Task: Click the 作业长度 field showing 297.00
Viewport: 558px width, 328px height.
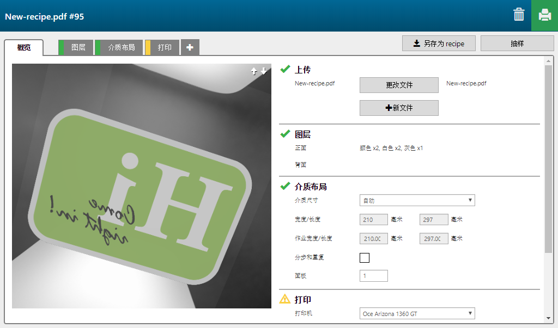Action: (434, 238)
